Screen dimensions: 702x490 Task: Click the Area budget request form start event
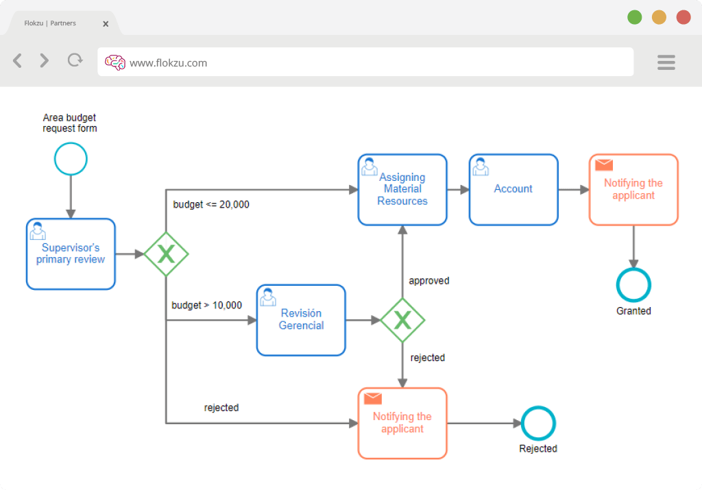(x=71, y=159)
